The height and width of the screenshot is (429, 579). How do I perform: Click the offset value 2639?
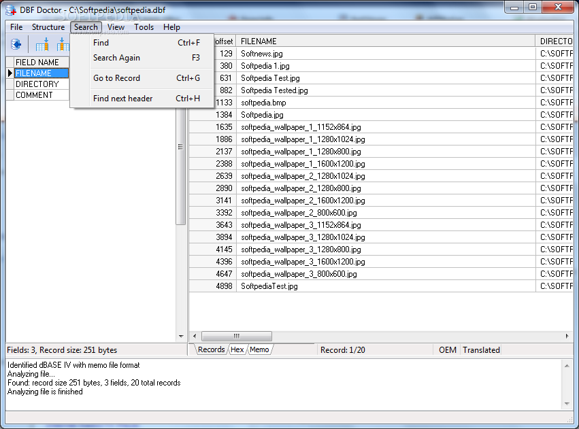click(224, 175)
